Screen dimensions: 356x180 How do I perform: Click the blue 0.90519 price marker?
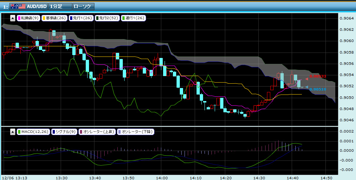317,89
